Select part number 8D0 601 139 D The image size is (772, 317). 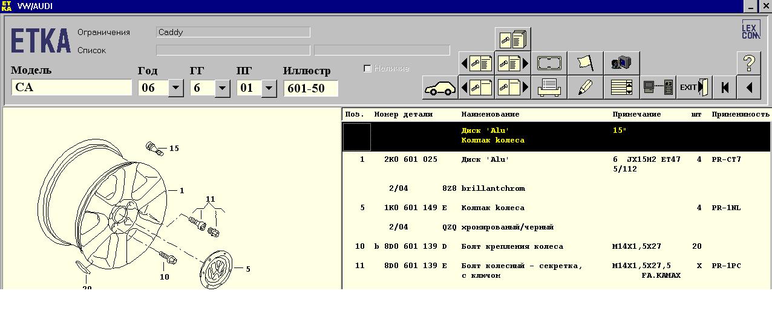415,246
